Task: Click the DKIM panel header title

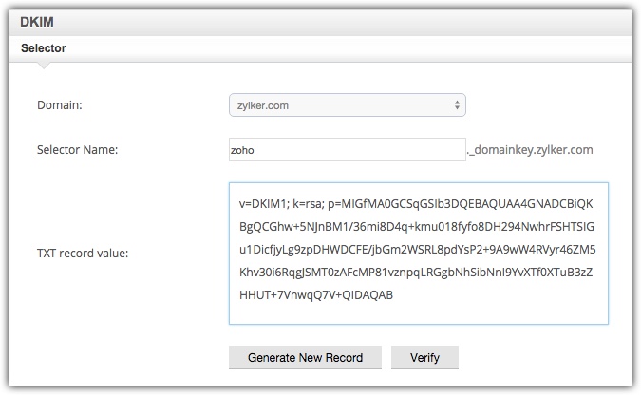Action: [x=37, y=22]
